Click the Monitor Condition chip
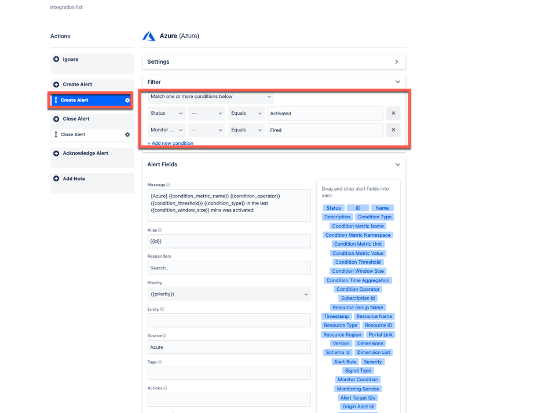The image size is (534, 413). pyautogui.click(x=358, y=379)
